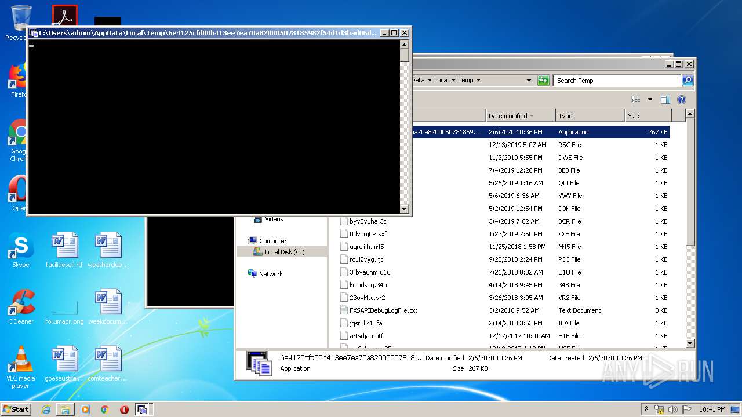Open the weatherclub document on desktop
The height and width of the screenshot is (417, 742).
108,251
